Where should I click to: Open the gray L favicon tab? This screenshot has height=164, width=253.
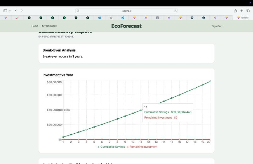point(158,18)
